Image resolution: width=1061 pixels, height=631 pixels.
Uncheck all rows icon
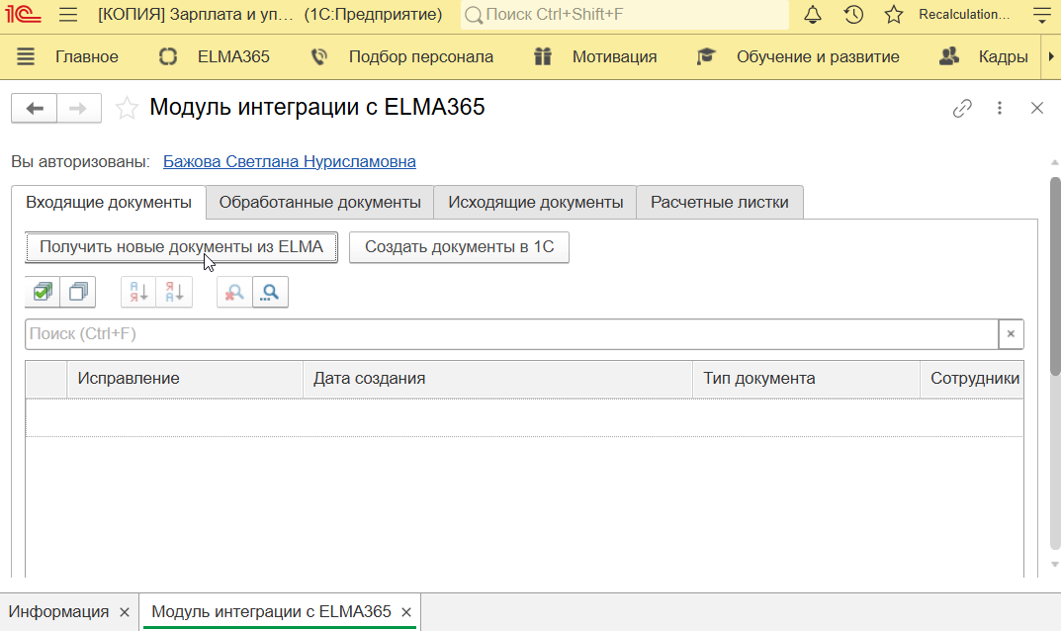click(x=78, y=293)
